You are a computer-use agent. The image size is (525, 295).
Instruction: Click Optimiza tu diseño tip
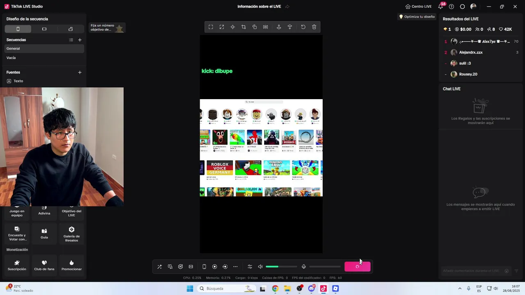[417, 17]
